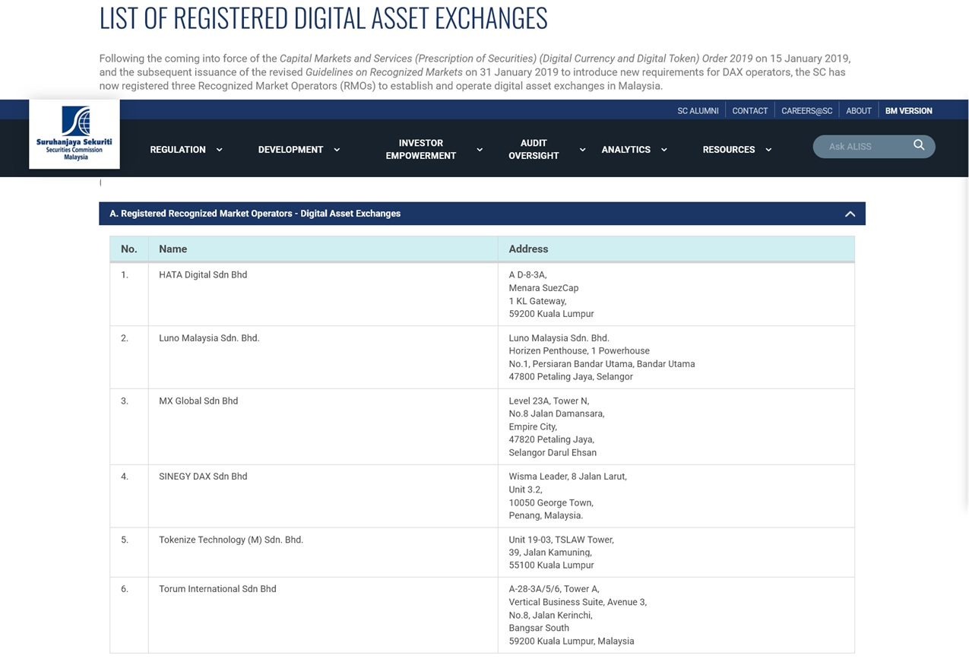
Task: Expand the Development dropdown chevron
Action: pyautogui.click(x=337, y=150)
